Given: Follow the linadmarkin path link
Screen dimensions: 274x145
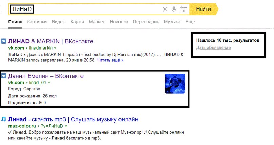Looking at the screenshot, I should (x=41, y=48).
